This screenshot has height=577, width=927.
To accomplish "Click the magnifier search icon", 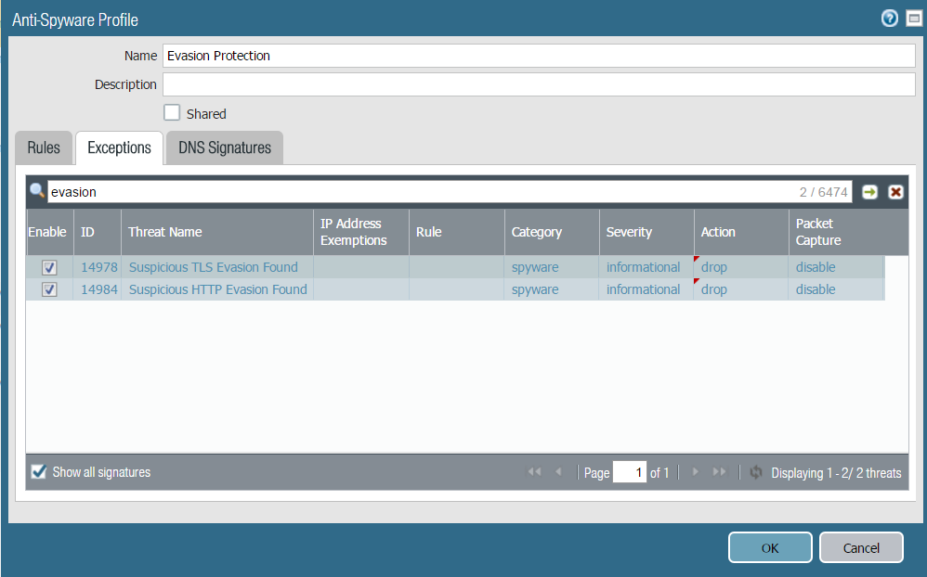I will [x=37, y=191].
